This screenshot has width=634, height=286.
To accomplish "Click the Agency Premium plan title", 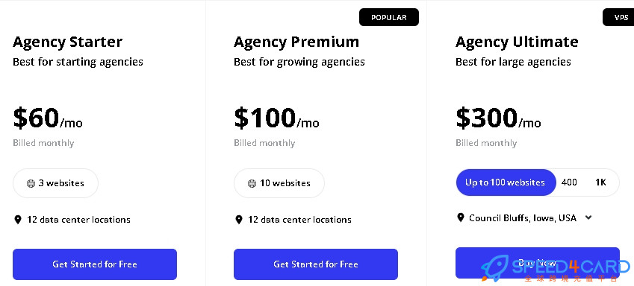I will [296, 42].
